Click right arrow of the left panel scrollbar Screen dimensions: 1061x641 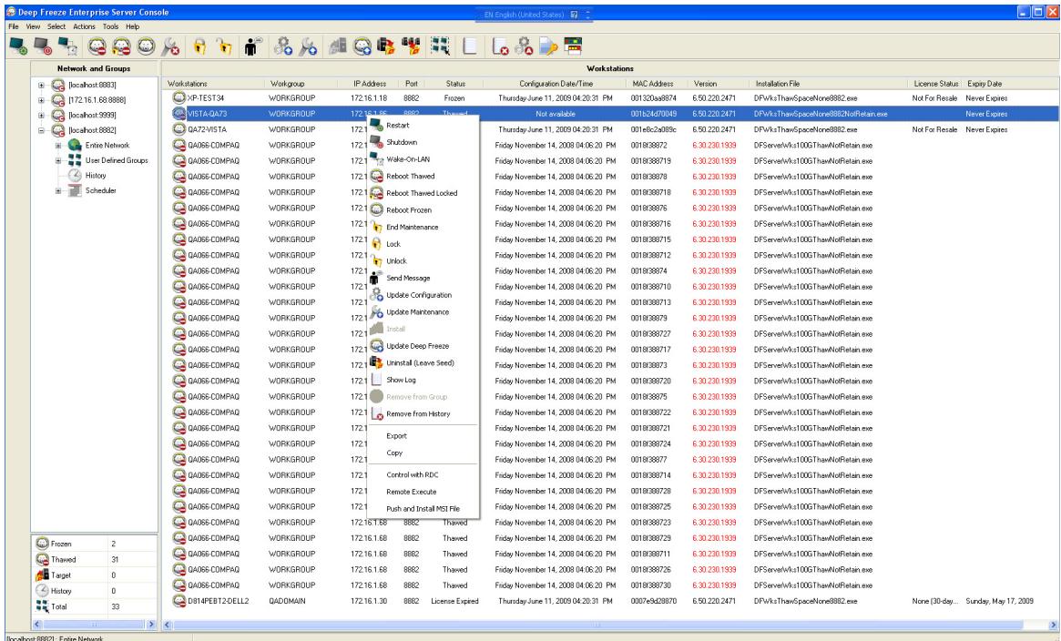pyautogui.click(x=151, y=624)
